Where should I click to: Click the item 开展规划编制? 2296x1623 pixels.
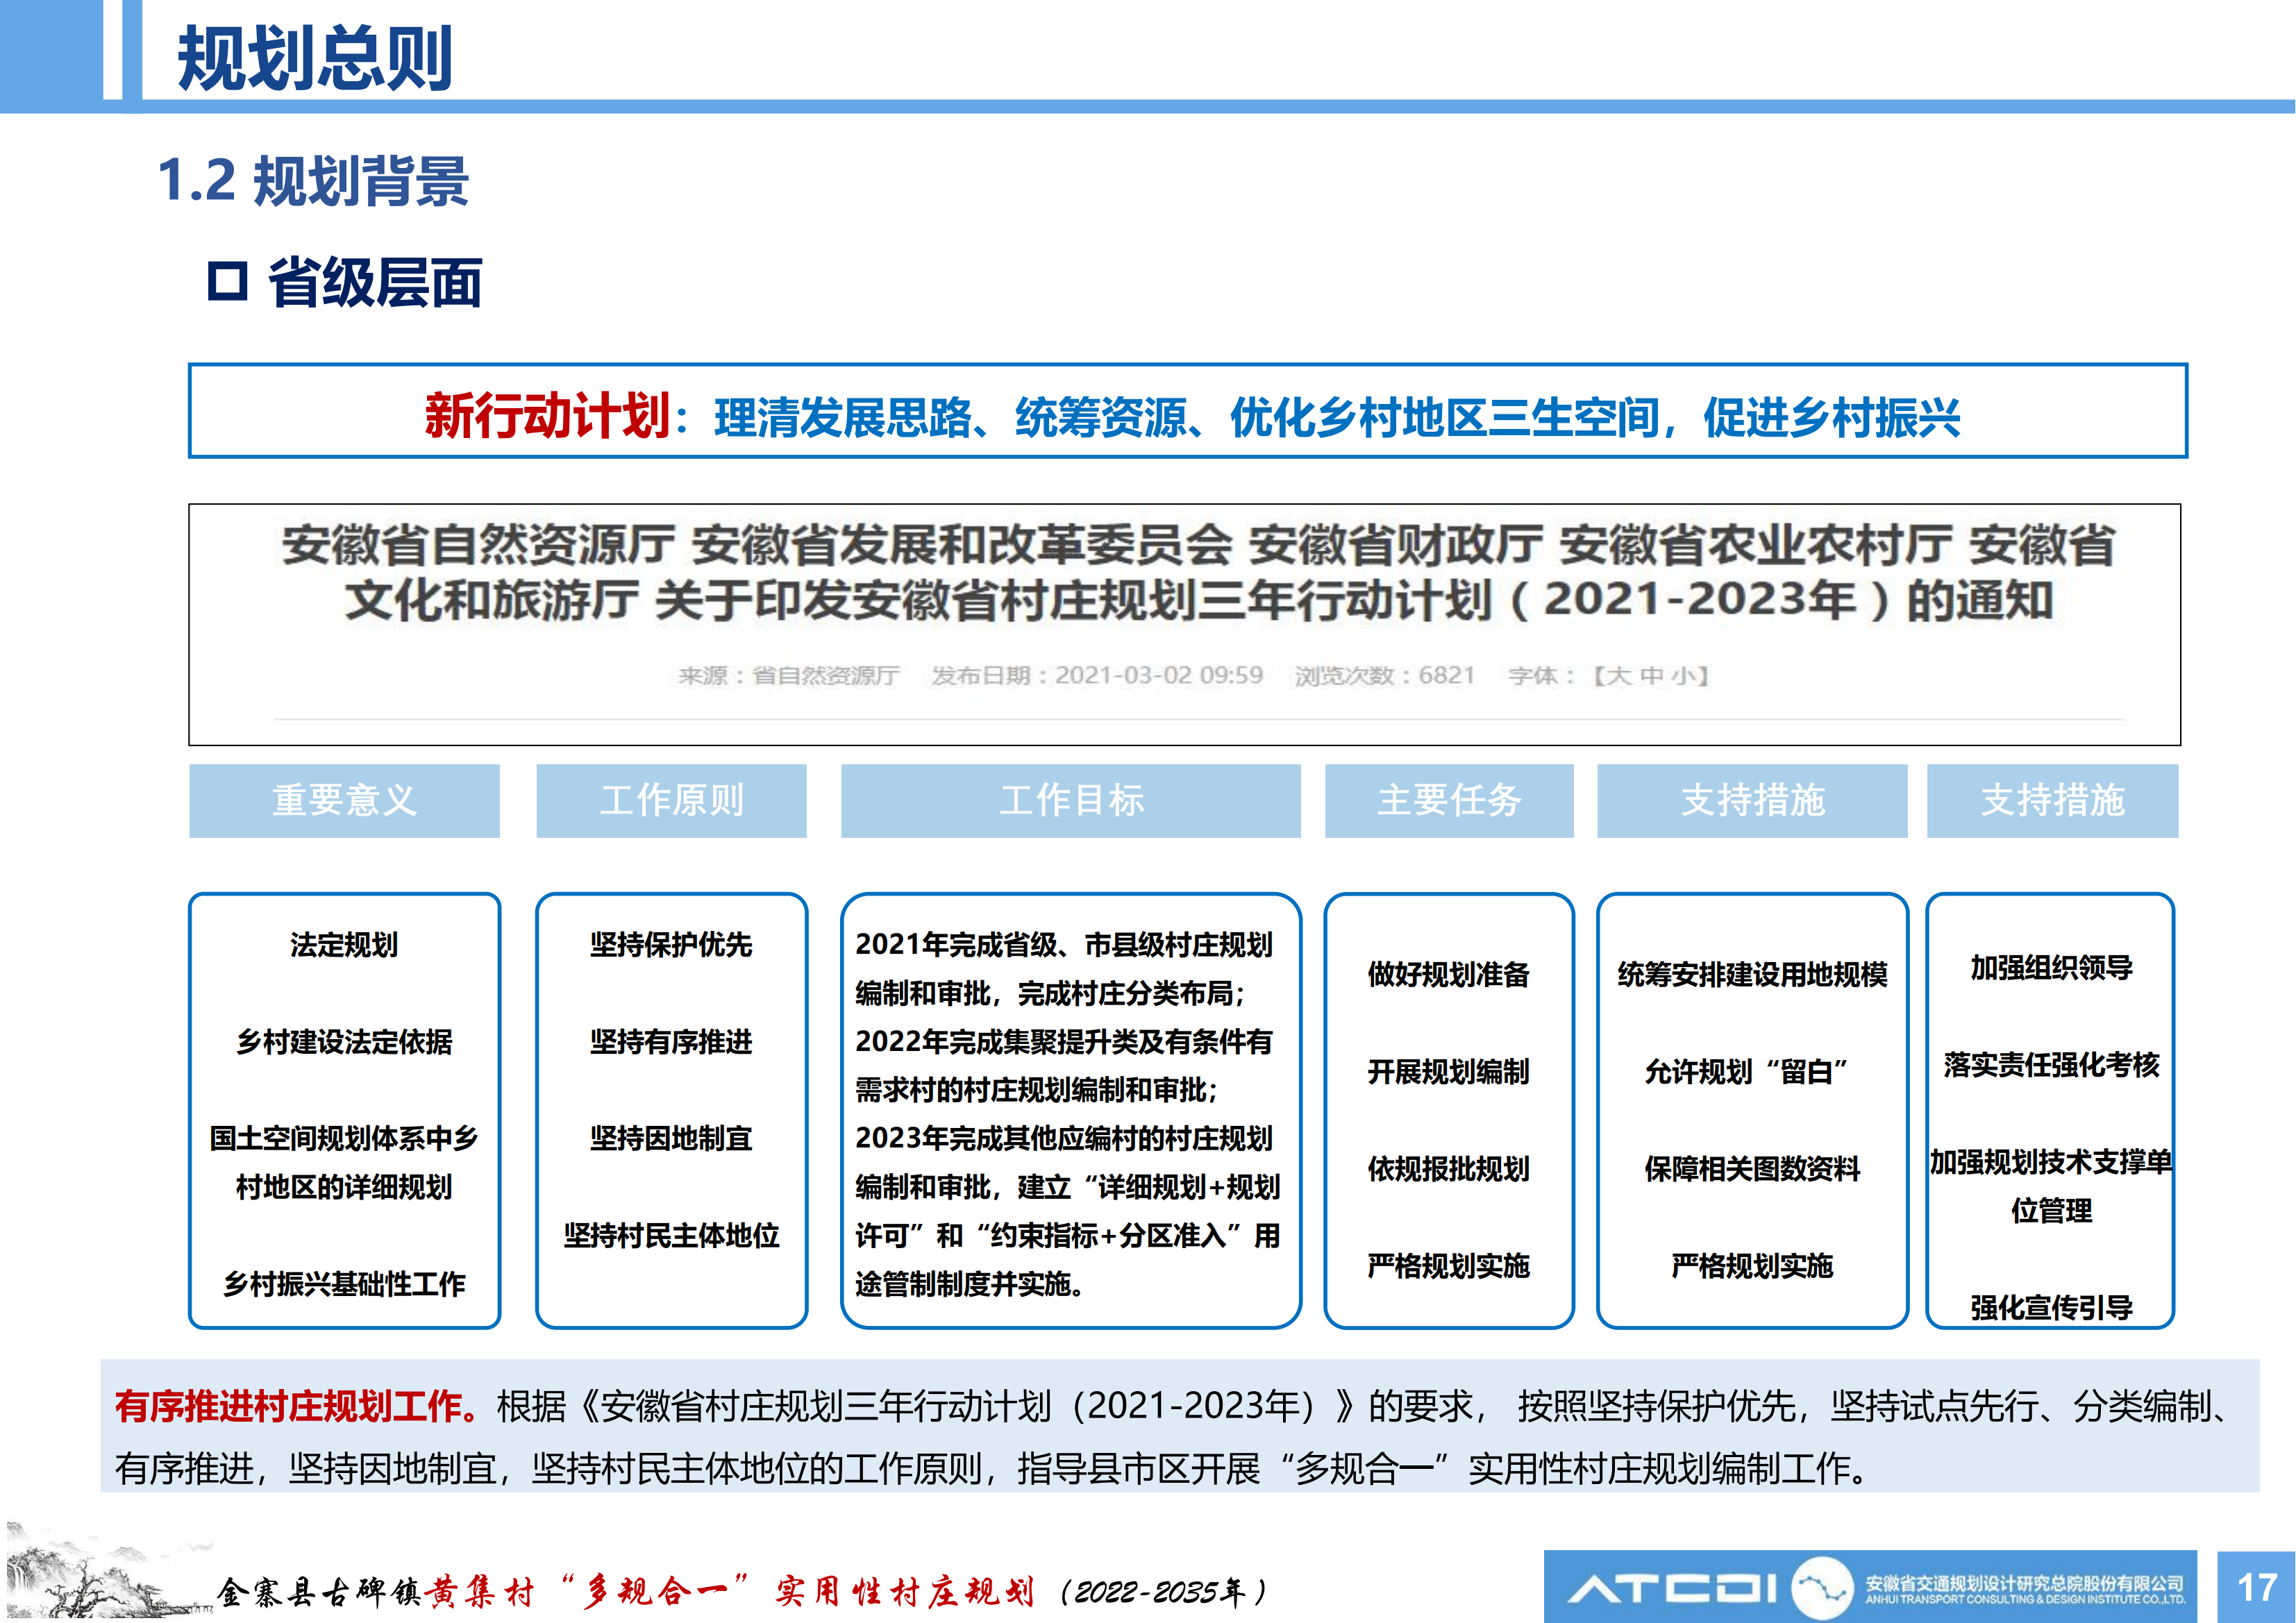[x=1449, y=1071]
